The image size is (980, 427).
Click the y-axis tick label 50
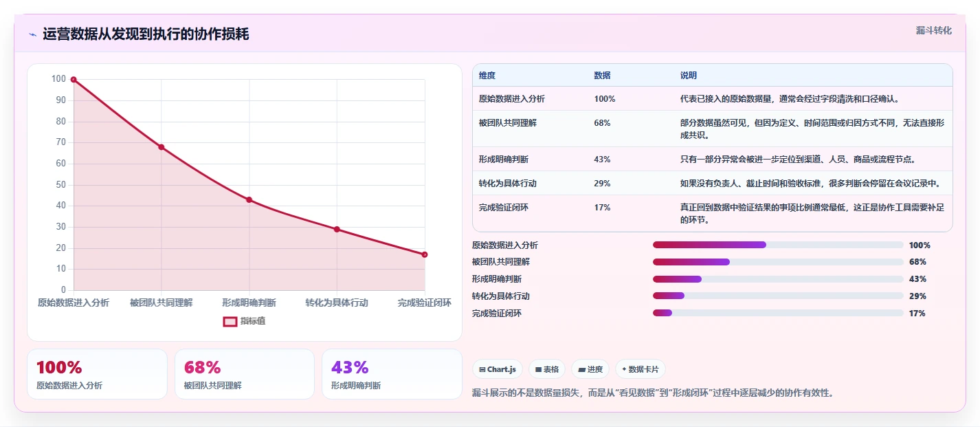click(60, 184)
